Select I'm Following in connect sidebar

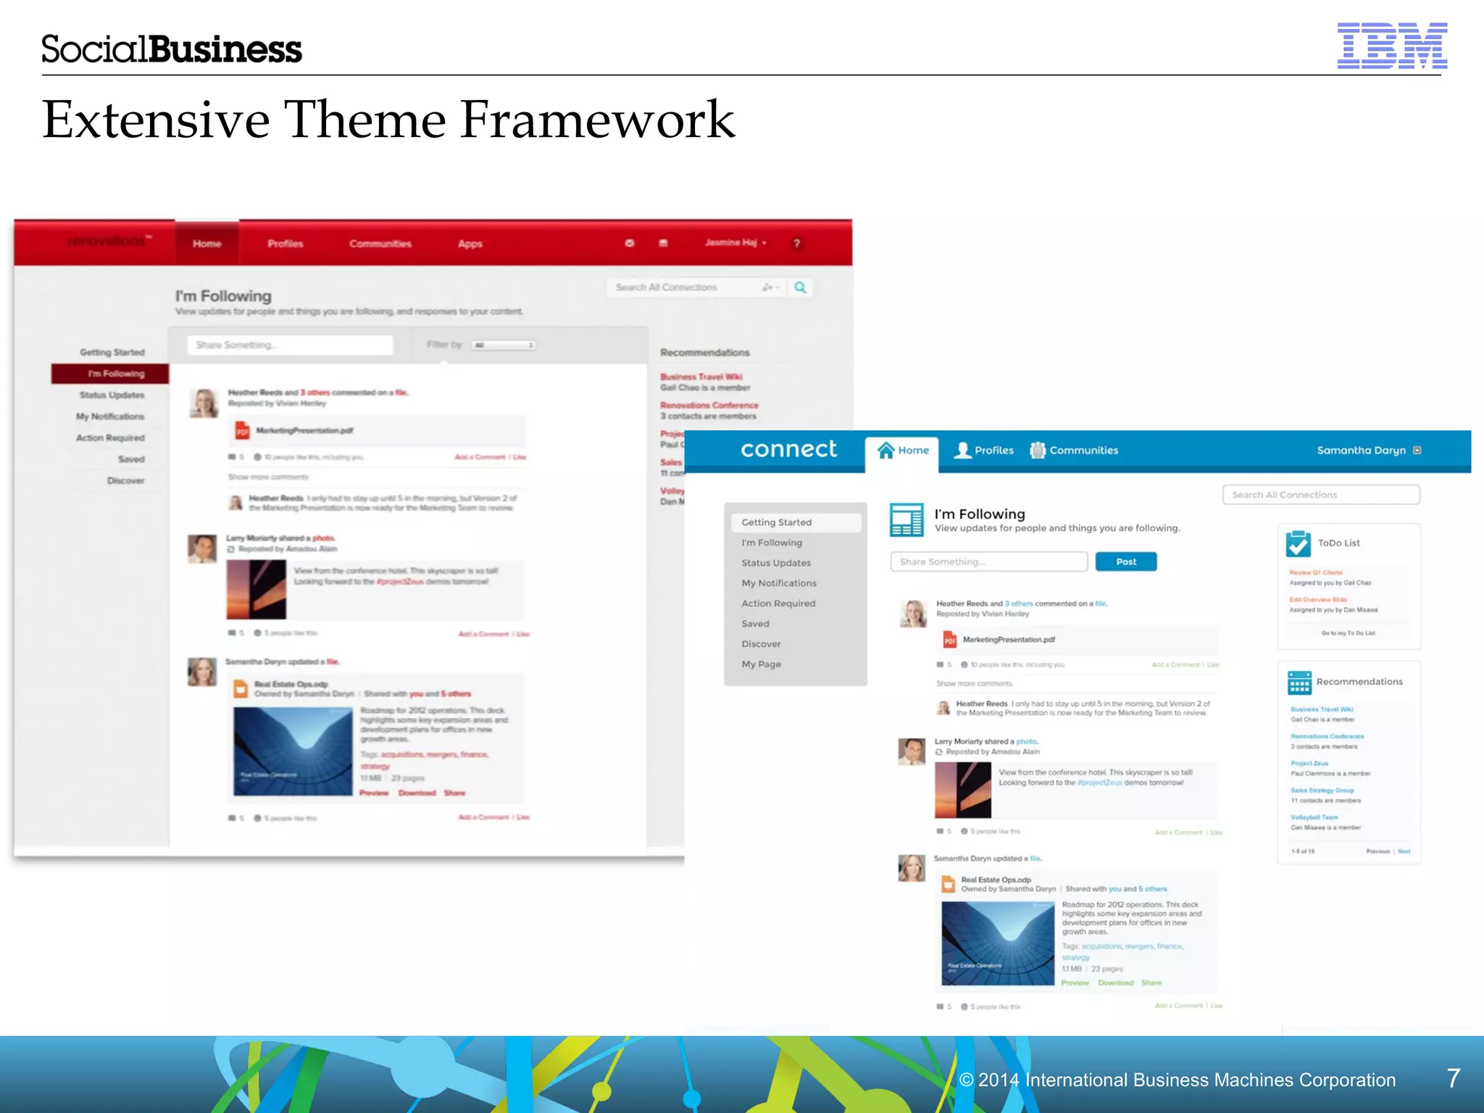point(772,543)
